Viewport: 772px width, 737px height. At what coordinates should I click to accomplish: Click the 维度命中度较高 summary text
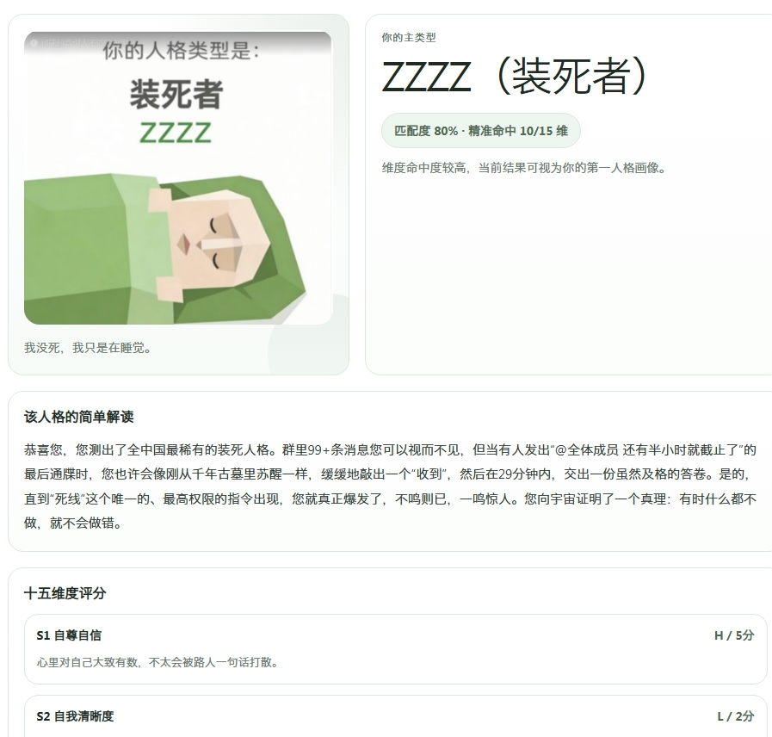click(x=525, y=168)
